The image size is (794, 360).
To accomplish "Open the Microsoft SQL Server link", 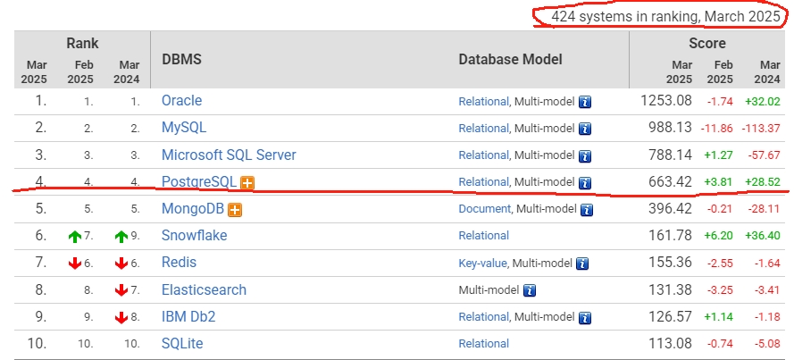I will [x=229, y=155].
